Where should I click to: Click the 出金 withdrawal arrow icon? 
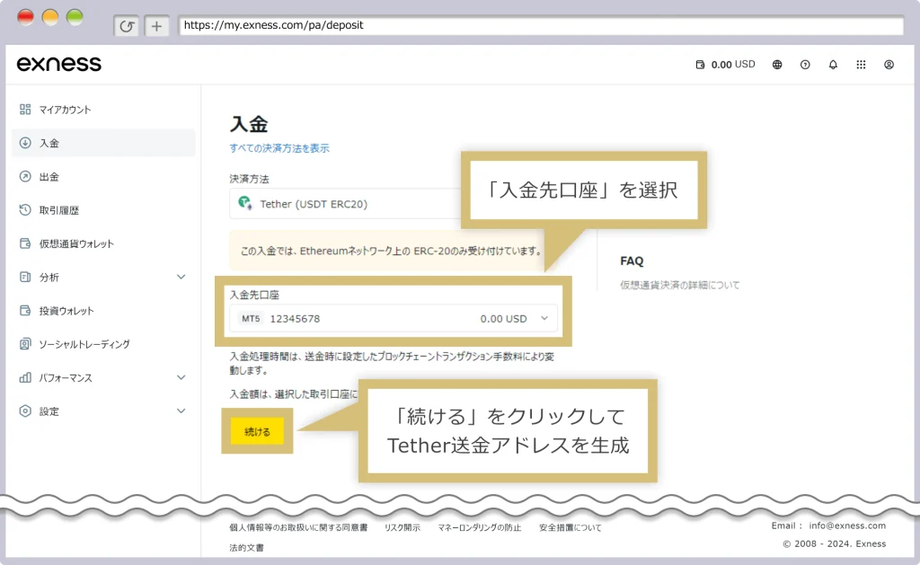(x=25, y=176)
